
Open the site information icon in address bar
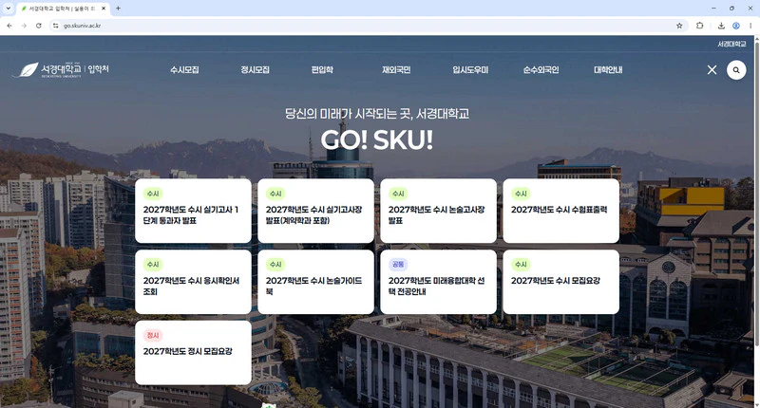(x=56, y=26)
